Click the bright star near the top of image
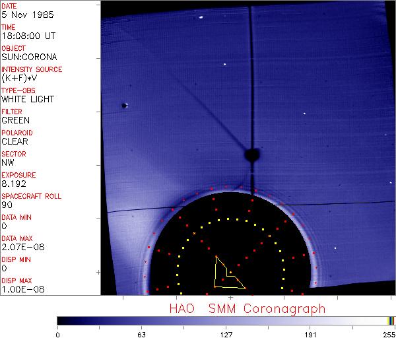396x338 pixels. [x=200, y=18]
